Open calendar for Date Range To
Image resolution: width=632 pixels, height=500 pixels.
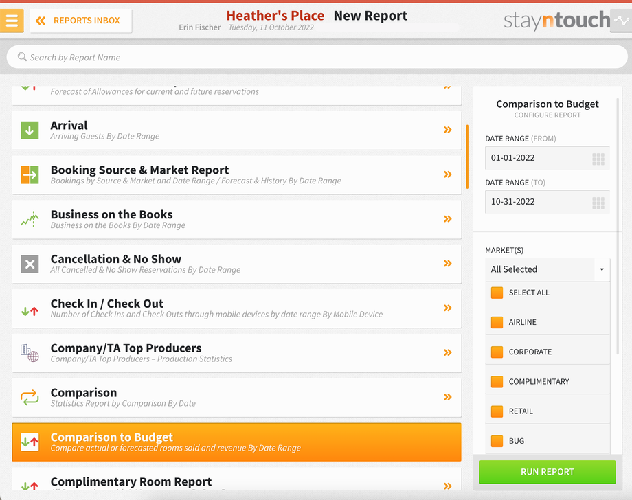(598, 203)
